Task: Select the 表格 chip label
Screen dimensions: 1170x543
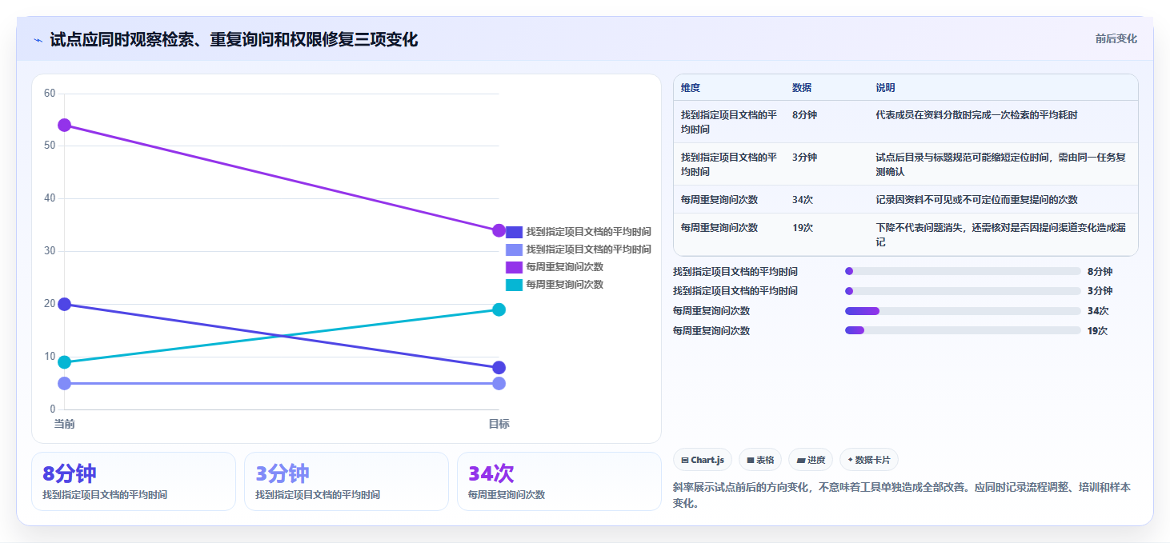Action: 765,460
